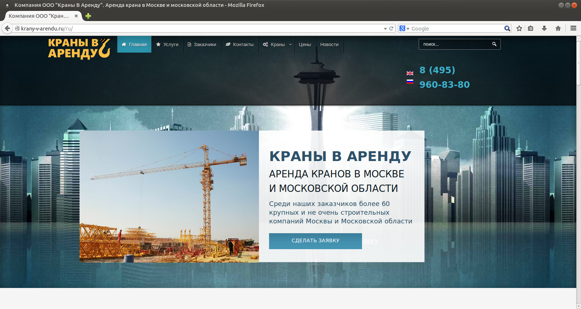Open the bookmarks list icon
The height and width of the screenshot is (309, 581).
tap(531, 28)
